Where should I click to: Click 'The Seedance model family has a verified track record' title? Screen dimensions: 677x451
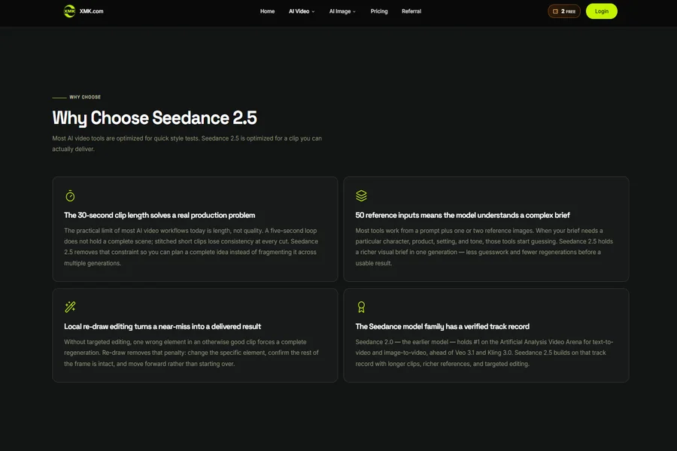click(x=442, y=326)
